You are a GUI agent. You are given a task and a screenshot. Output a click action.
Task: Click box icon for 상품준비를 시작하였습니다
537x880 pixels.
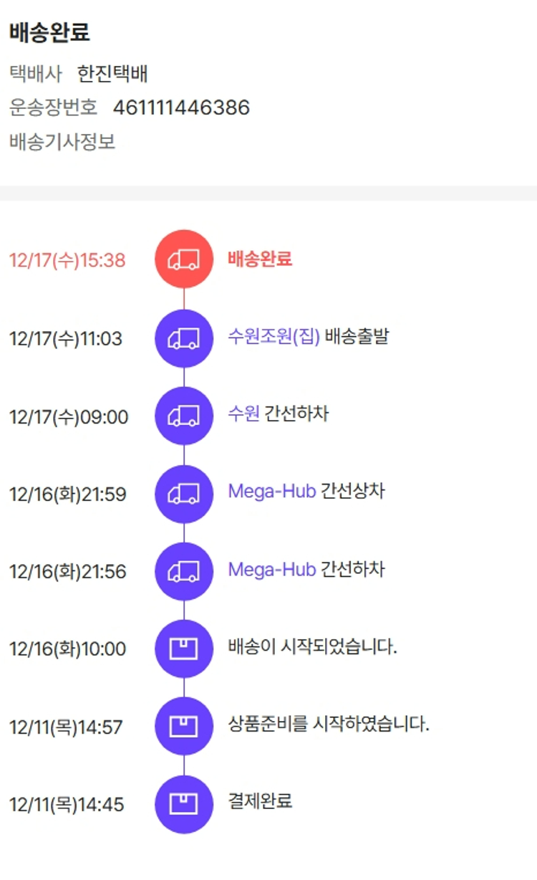tap(184, 727)
